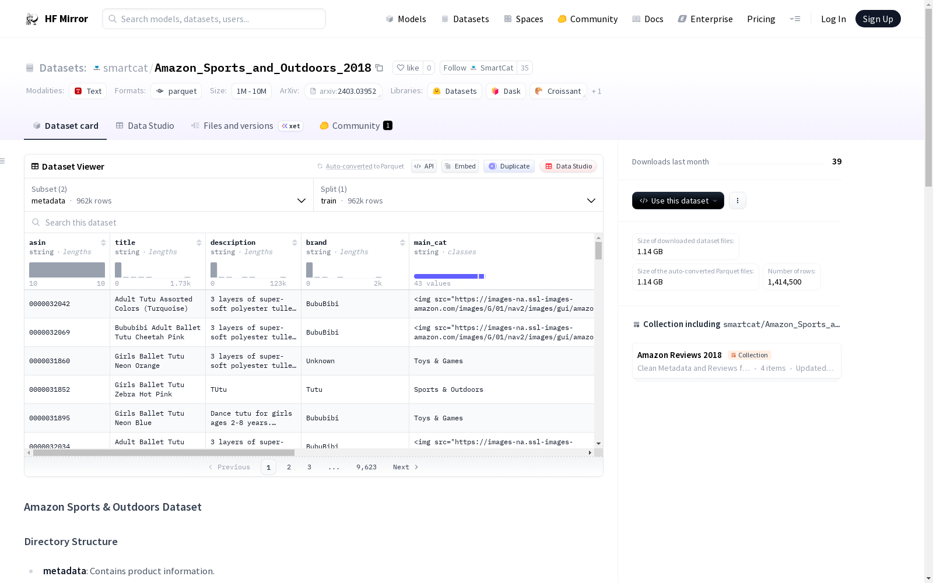Expand the Split train dropdown

click(x=458, y=195)
